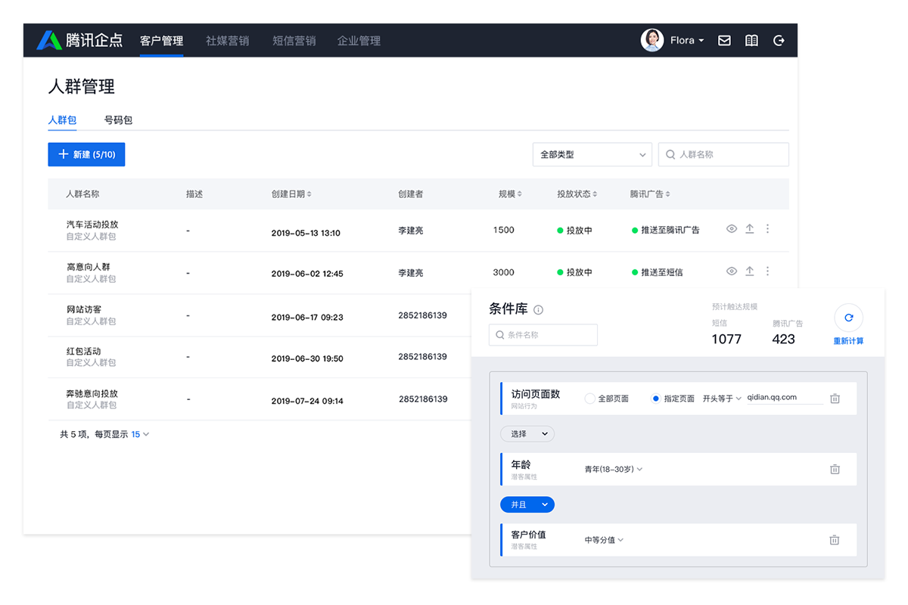Switch to the 人群包 tab

pos(62,120)
